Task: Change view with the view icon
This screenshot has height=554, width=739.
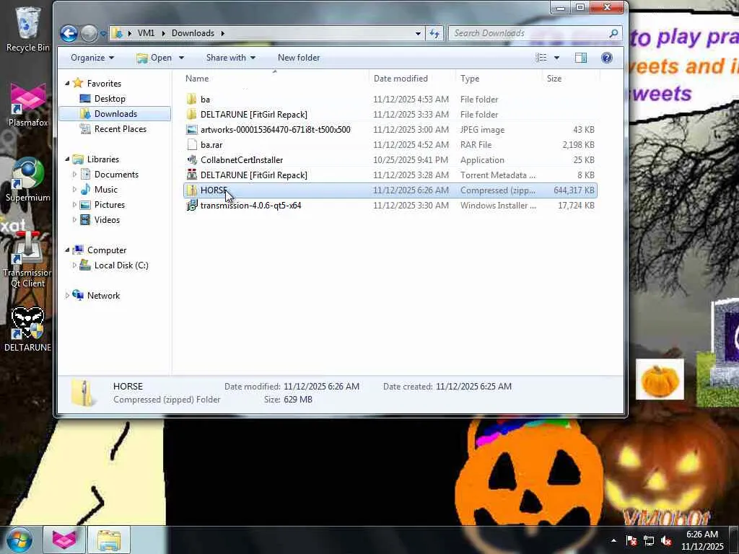Action: click(x=541, y=58)
